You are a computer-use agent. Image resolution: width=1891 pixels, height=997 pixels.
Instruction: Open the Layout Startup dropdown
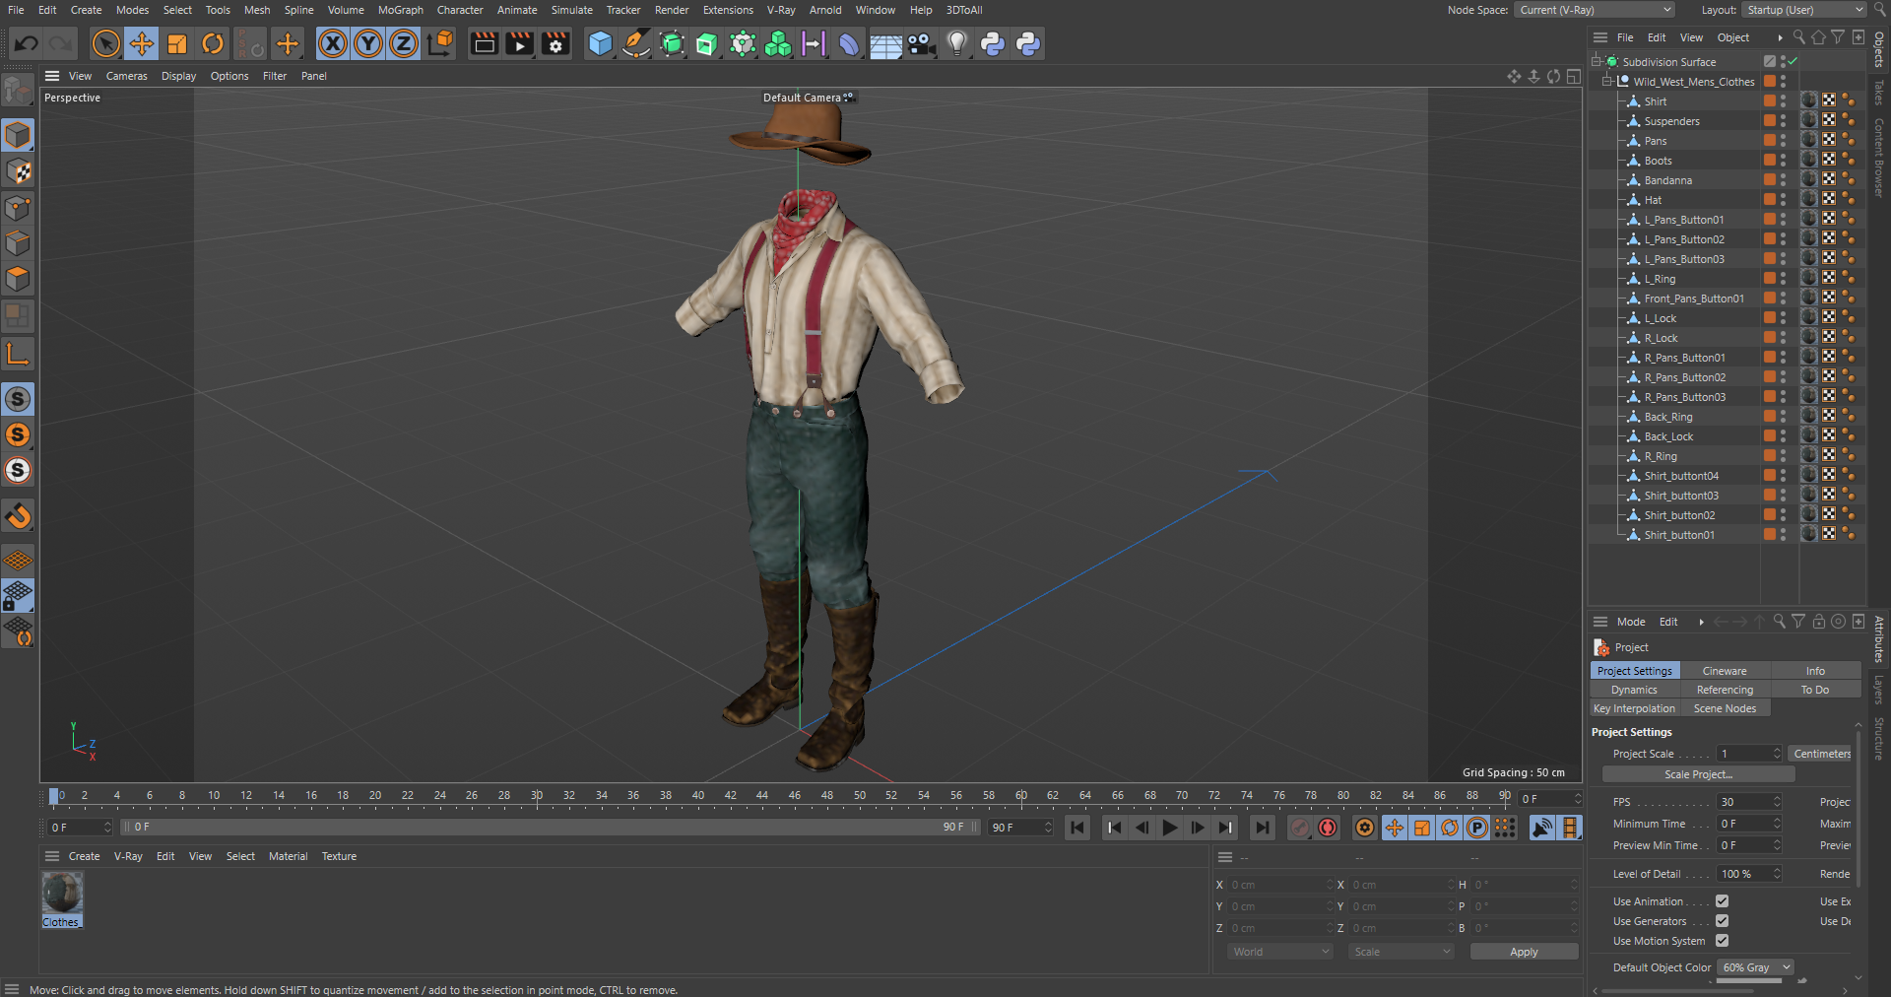coord(1804,10)
